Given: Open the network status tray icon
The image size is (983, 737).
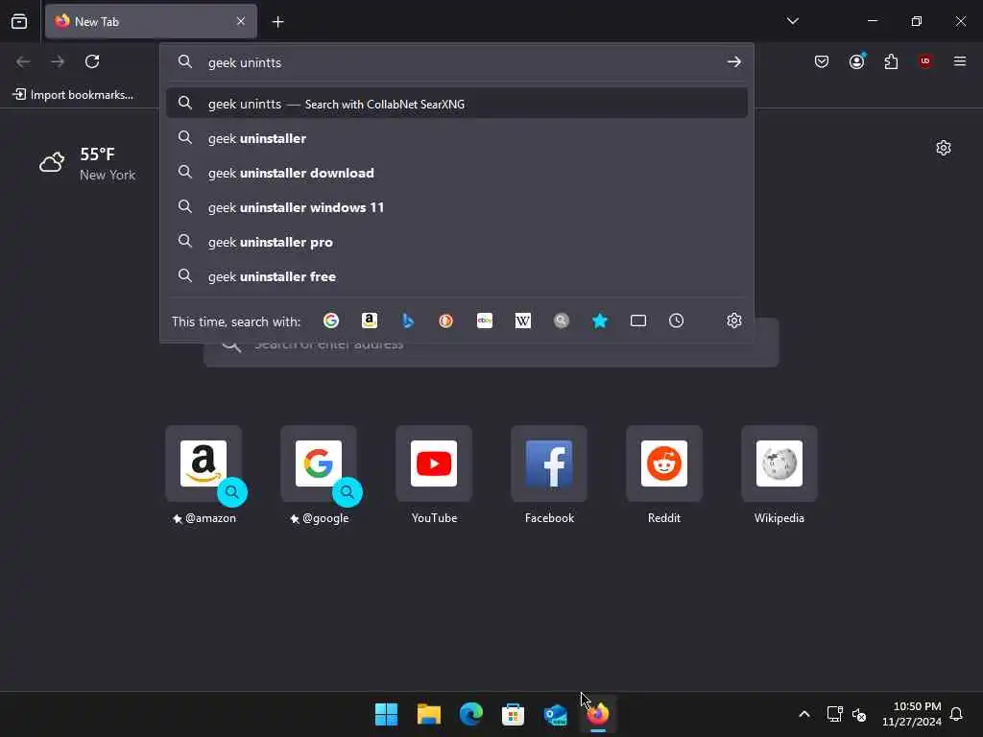Looking at the screenshot, I should (834, 714).
